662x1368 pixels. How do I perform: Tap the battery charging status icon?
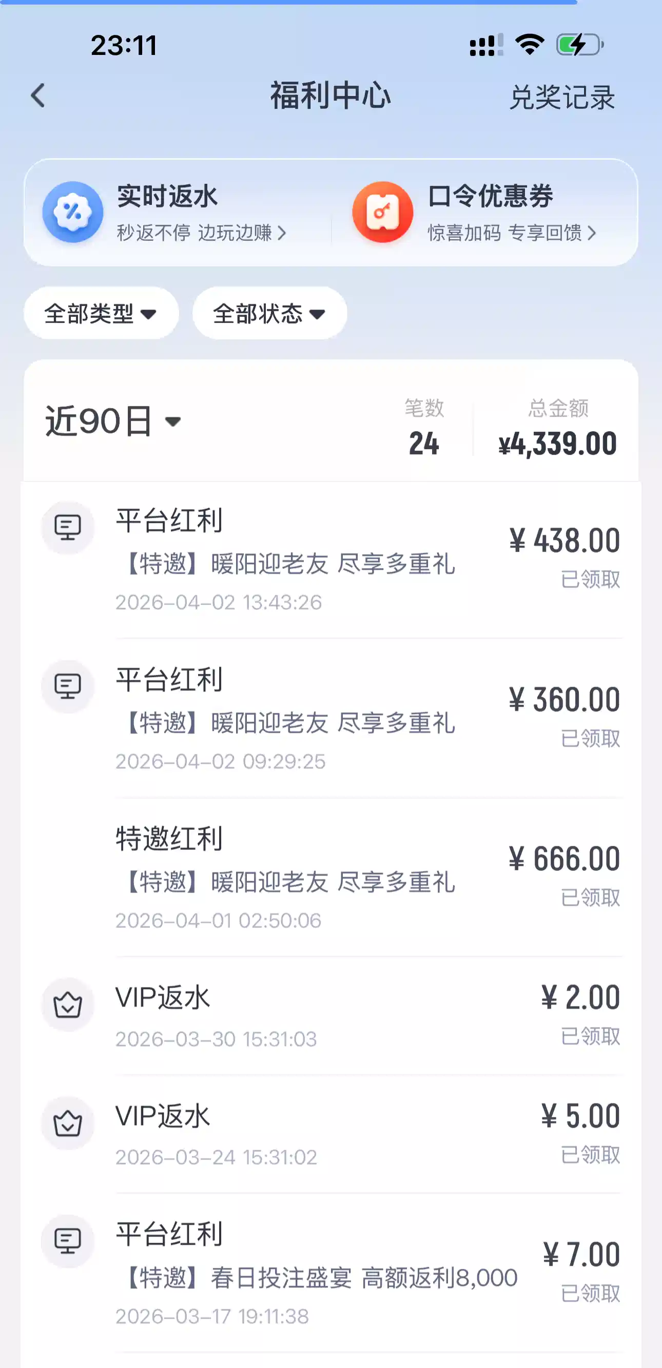coord(579,45)
